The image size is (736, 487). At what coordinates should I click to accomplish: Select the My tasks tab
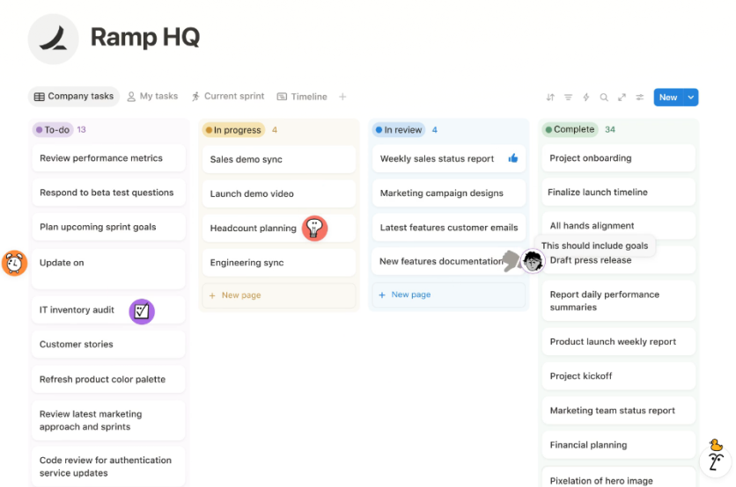coord(152,97)
